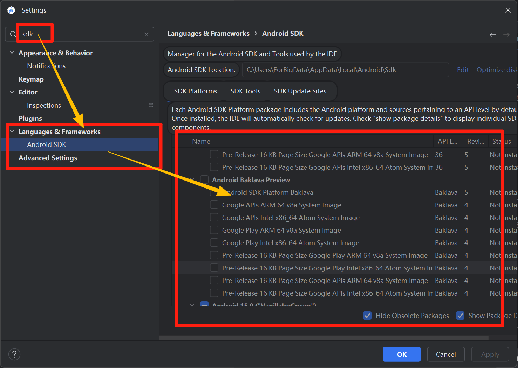The height and width of the screenshot is (368, 518).
Task: Untick Hide Obsolete Packages
Action: pyautogui.click(x=367, y=316)
